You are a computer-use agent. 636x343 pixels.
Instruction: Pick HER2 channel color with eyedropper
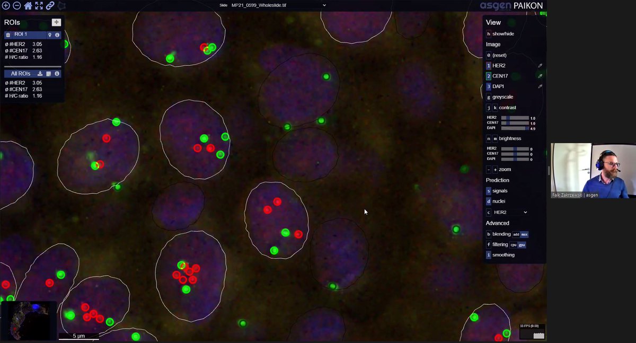click(x=540, y=66)
